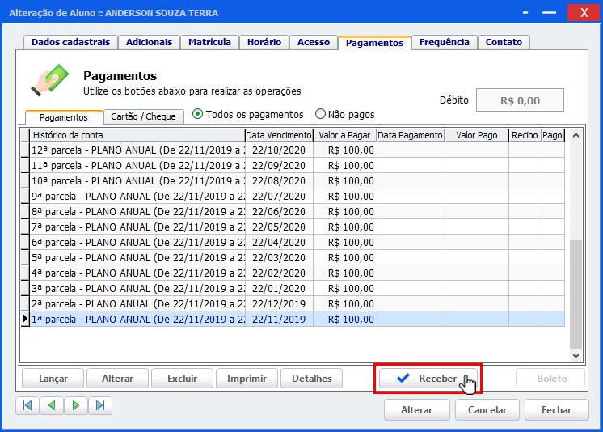
Task: Click Valor a Pagar column header
Action: [344, 135]
